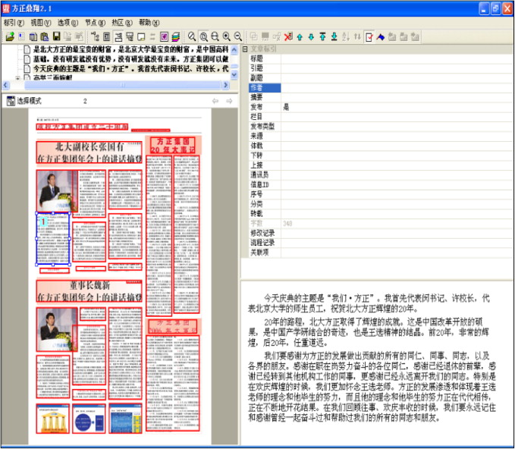Select the 发布类型 property row
Image resolution: width=515 pixels, height=449 pixels.
point(380,127)
